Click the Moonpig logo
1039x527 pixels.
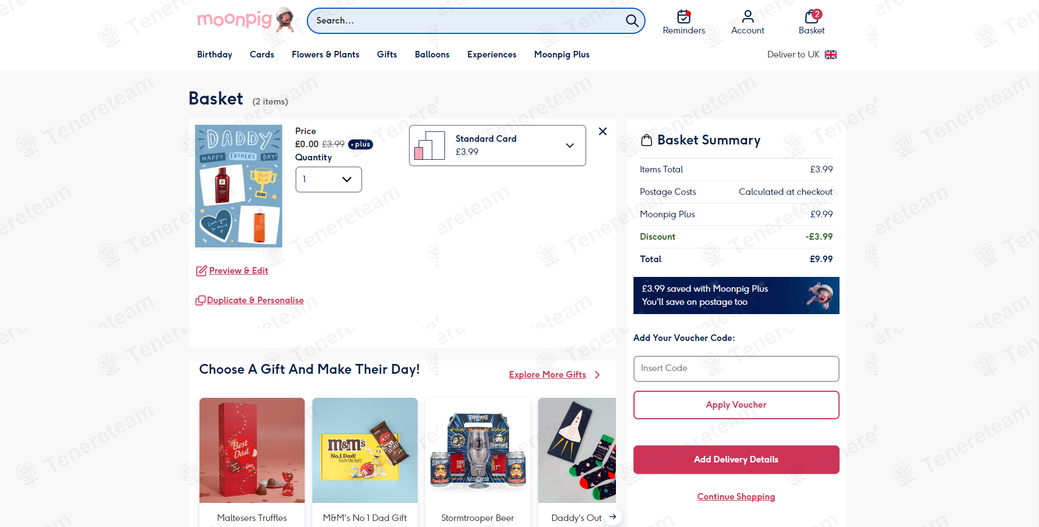pos(246,20)
